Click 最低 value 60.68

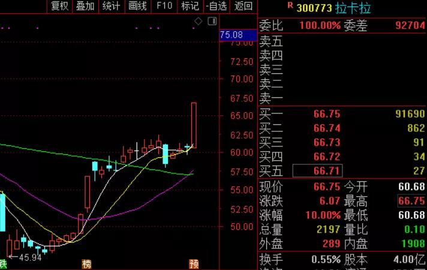[x=411, y=215]
